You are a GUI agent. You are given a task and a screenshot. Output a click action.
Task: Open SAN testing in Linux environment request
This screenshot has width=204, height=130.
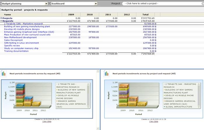click(x=22, y=43)
